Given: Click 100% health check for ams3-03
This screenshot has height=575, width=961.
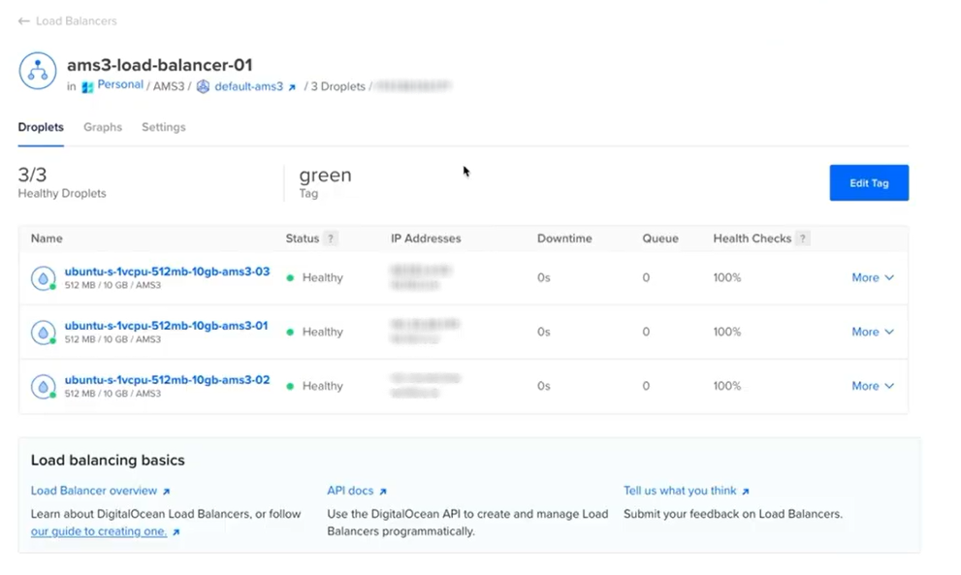Looking at the screenshot, I should click(727, 277).
